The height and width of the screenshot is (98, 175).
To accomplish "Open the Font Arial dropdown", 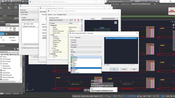I will (86, 52).
